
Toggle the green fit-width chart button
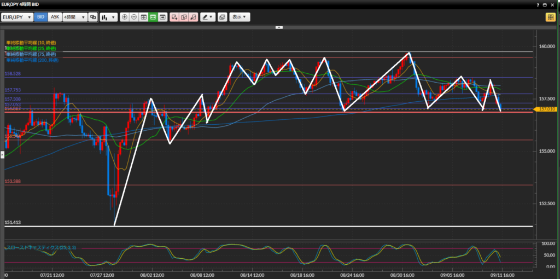point(153,17)
